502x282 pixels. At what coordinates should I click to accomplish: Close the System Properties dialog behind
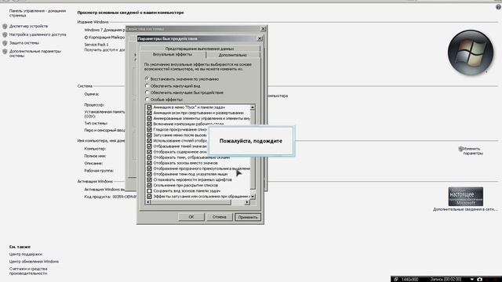[x=264, y=29]
